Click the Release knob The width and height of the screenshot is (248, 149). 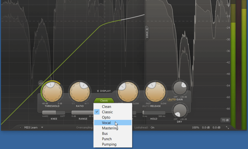pyautogui.click(x=155, y=92)
